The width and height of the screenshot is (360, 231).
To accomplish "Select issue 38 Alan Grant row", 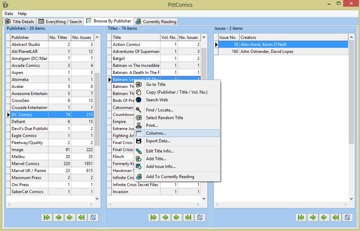I will point(281,44).
